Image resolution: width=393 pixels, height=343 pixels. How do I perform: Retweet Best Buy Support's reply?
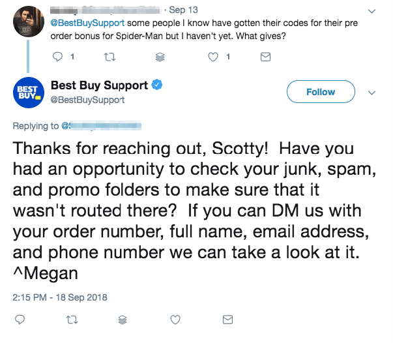[71, 320]
